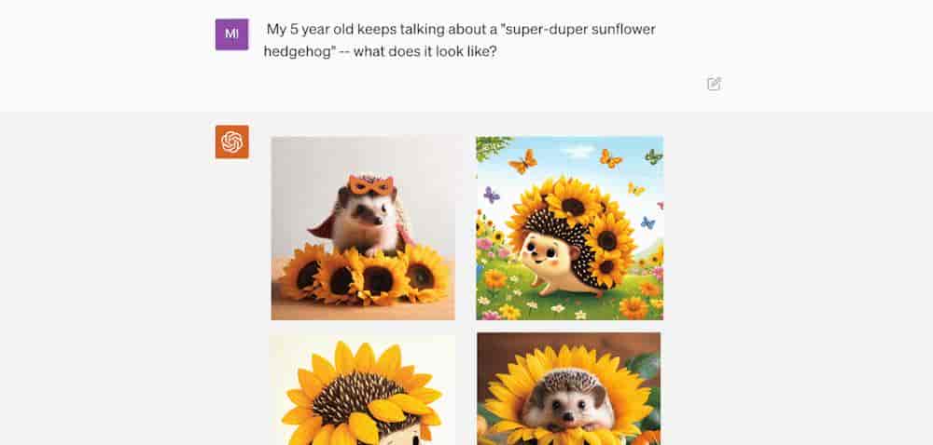Click the seed center of sunflower-hat illustration
The image size is (933, 445).
coord(354,395)
